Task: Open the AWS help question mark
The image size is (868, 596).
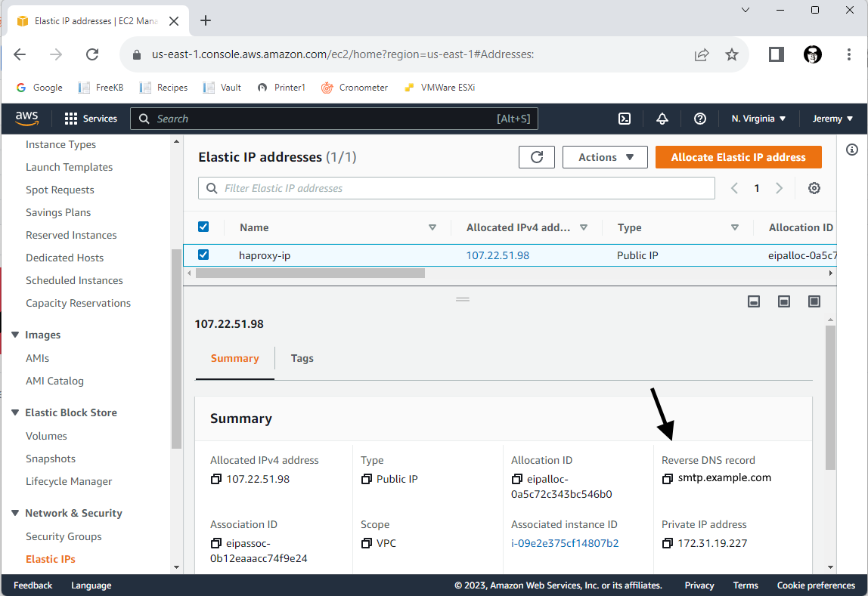Action: 699,119
